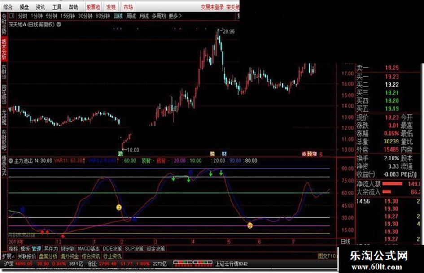Click the 卖一 price 19.25

coord(392,68)
